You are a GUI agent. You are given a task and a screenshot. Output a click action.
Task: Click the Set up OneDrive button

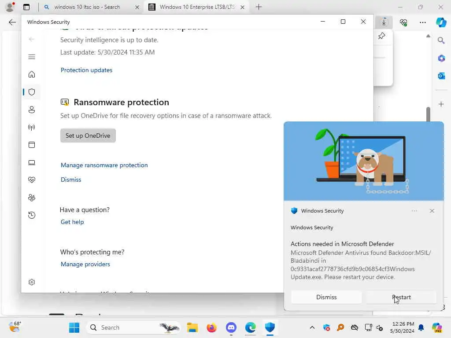point(88,136)
